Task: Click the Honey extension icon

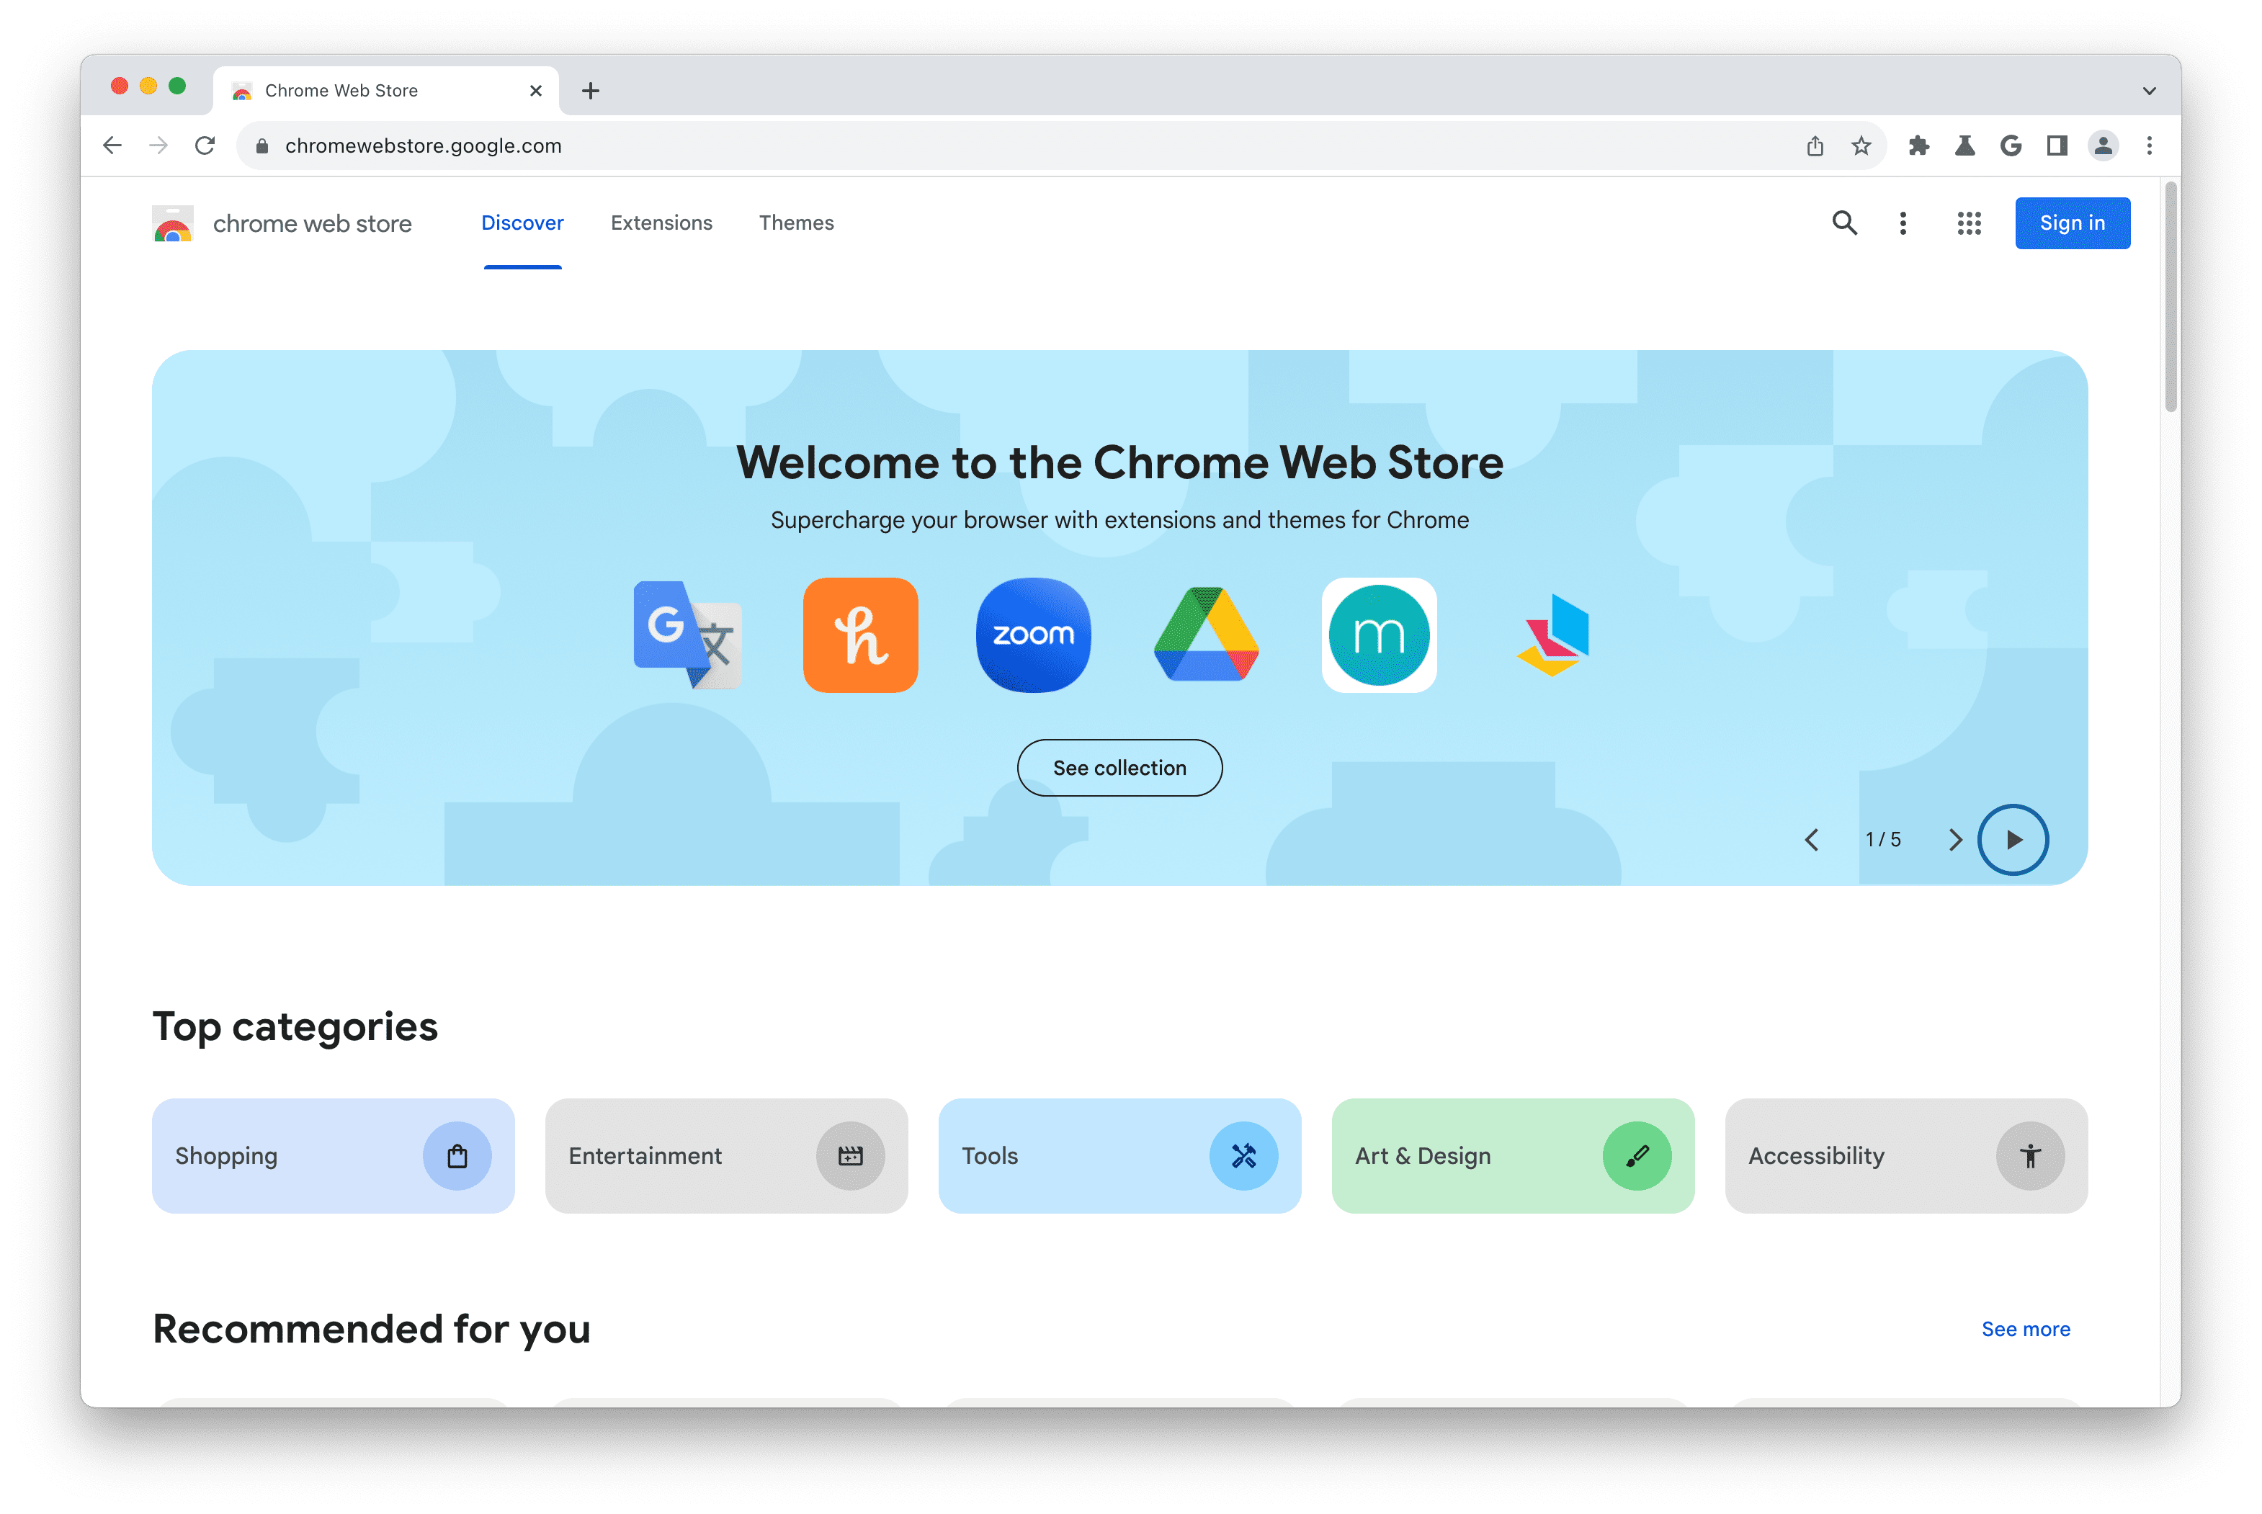Action: 860,634
